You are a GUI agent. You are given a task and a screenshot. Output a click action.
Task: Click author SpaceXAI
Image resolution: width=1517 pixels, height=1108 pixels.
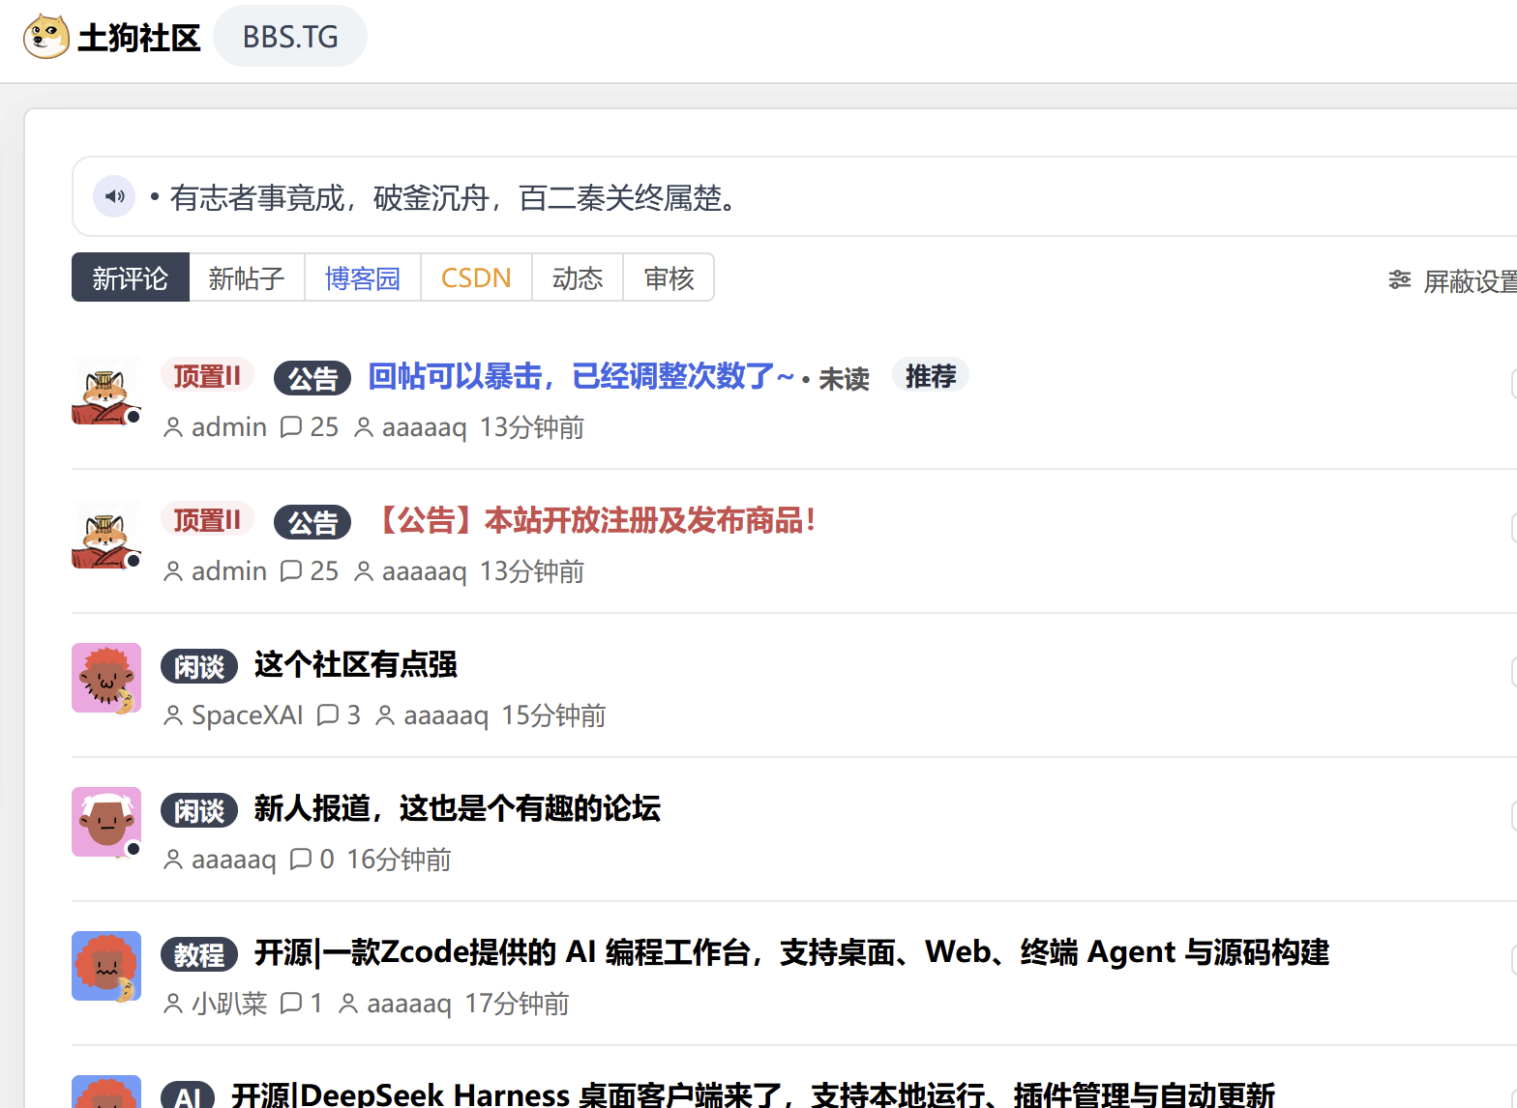tap(248, 714)
